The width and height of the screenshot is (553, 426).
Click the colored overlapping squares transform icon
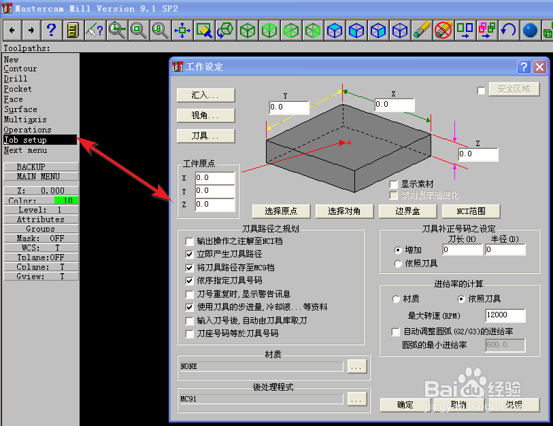487,31
